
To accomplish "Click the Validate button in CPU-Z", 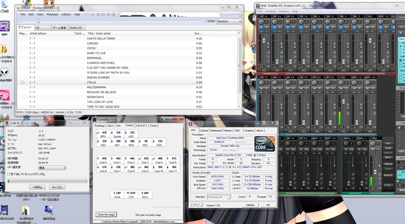I will (x=250, y=205).
